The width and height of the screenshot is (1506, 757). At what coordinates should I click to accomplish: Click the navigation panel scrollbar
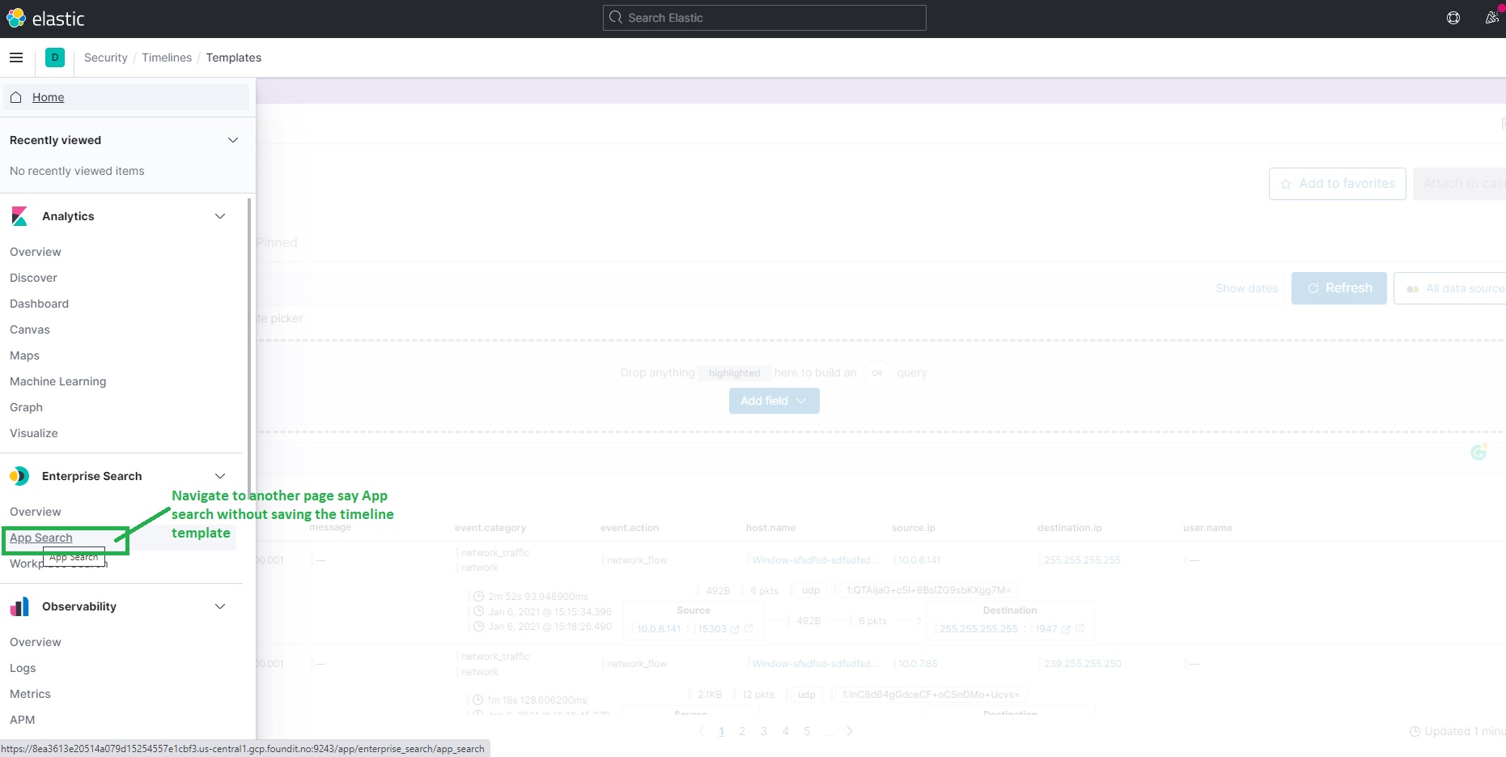tap(248, 348)
